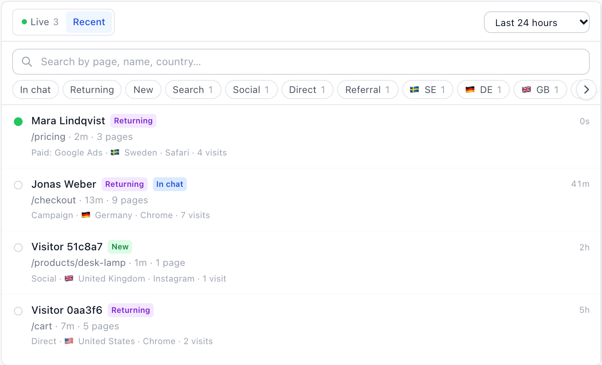The image size is (602, 365).
Task: Click the /checkout page path
Action: [54, 200]
